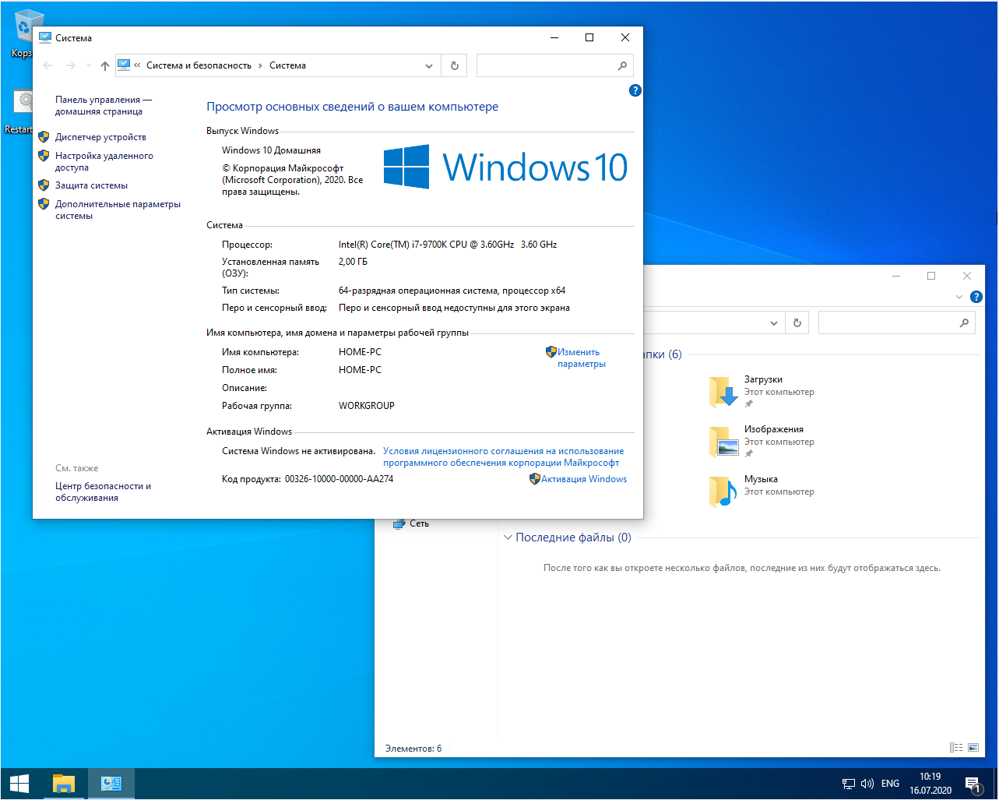The image size is (999, 800).
Task: Click shield icon next to Диспетчер устройств
Action: (x=44, y=137)
